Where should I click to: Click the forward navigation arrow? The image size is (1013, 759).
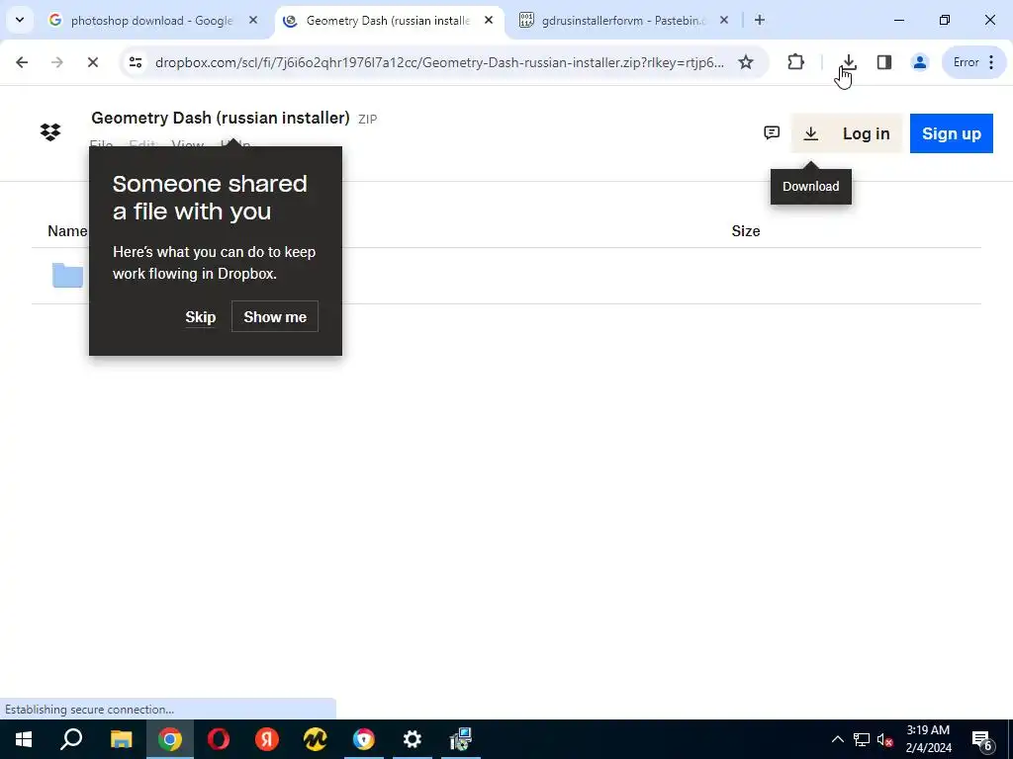[57, 62]
